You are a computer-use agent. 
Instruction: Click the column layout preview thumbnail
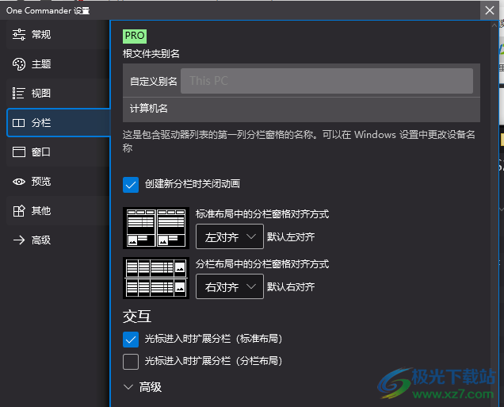coord(156,278)
